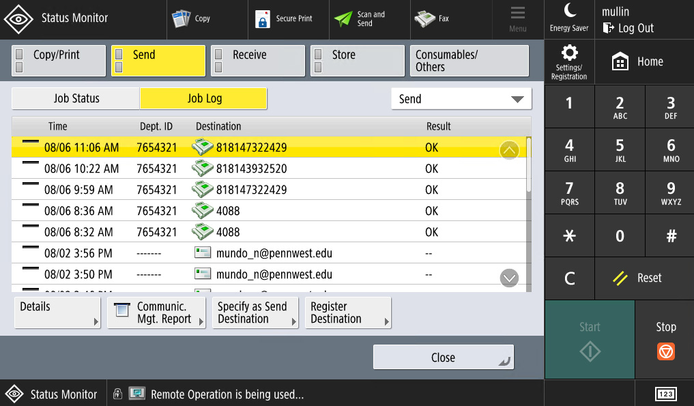Select the 08/06 8:36 AM job row
694x406 pixels.
269,211
